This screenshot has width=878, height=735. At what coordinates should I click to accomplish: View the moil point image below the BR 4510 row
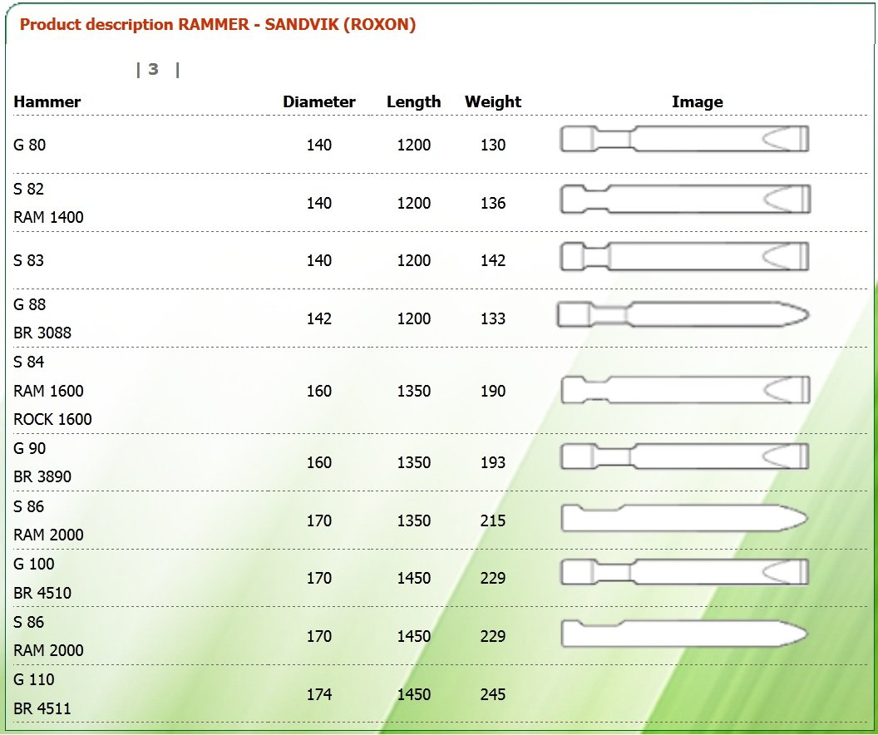click(x=684, y=634)
